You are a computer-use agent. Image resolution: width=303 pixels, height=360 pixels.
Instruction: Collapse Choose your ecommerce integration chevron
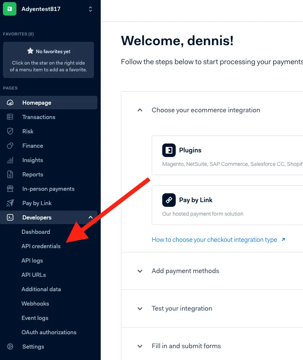coord(140,110)
